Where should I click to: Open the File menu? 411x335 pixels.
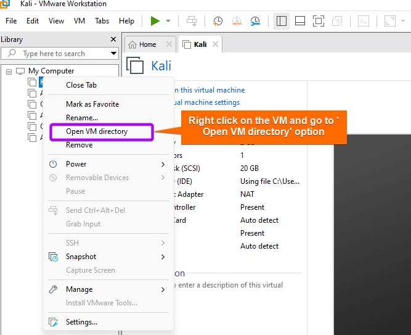(11, 21)
